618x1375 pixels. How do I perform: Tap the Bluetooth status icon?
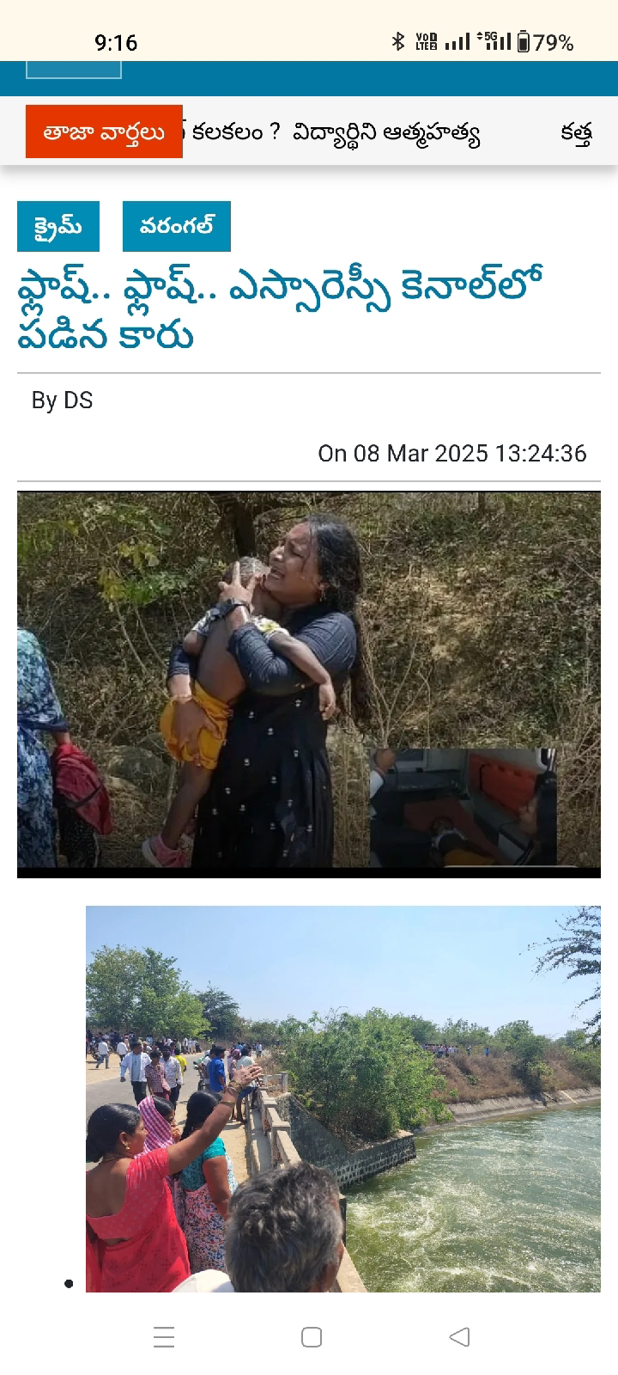click(x=397, y=41)
